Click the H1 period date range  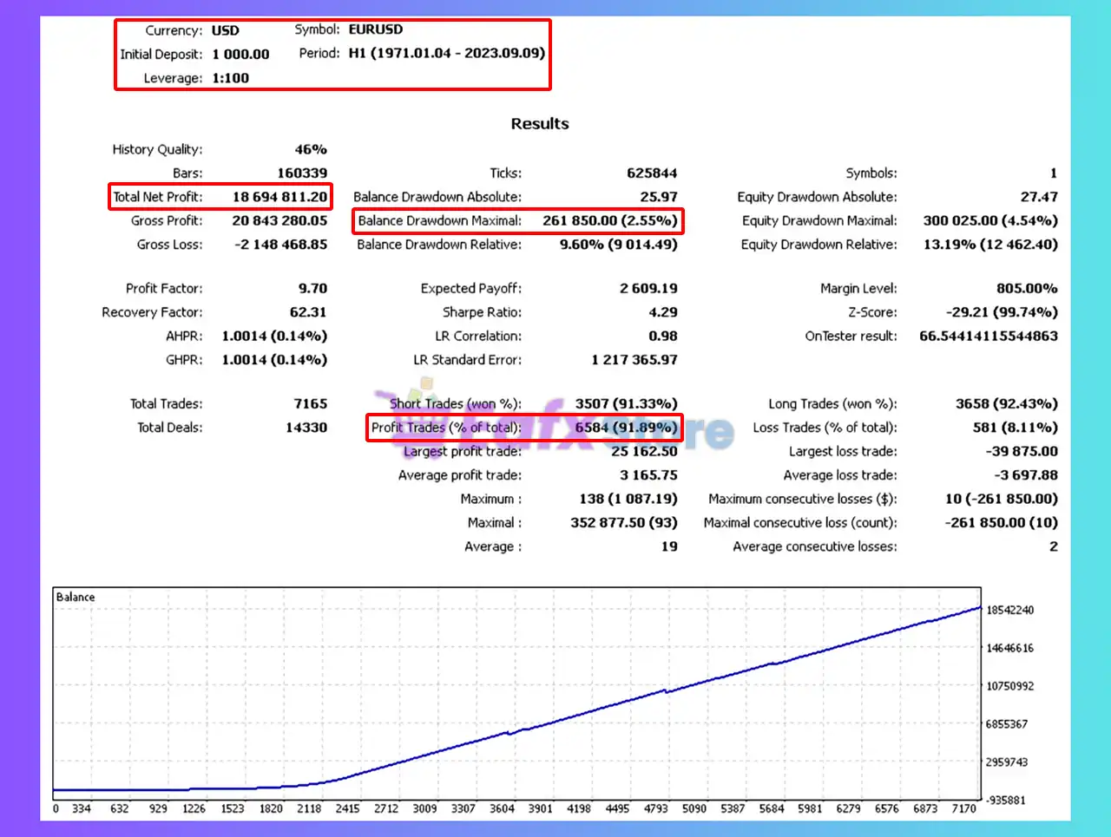(x=446, y=53)
